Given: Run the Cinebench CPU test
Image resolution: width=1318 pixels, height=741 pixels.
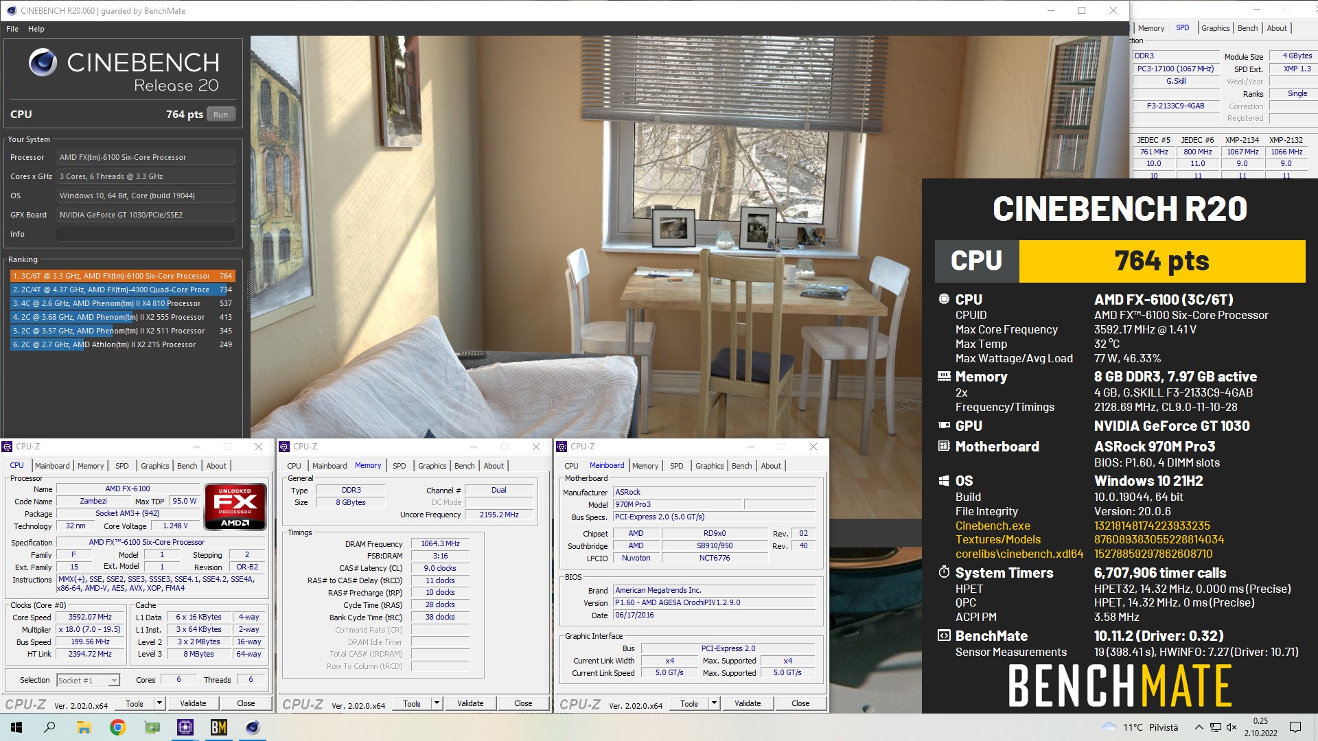Looking at the screenshot, I should [220, 115].
